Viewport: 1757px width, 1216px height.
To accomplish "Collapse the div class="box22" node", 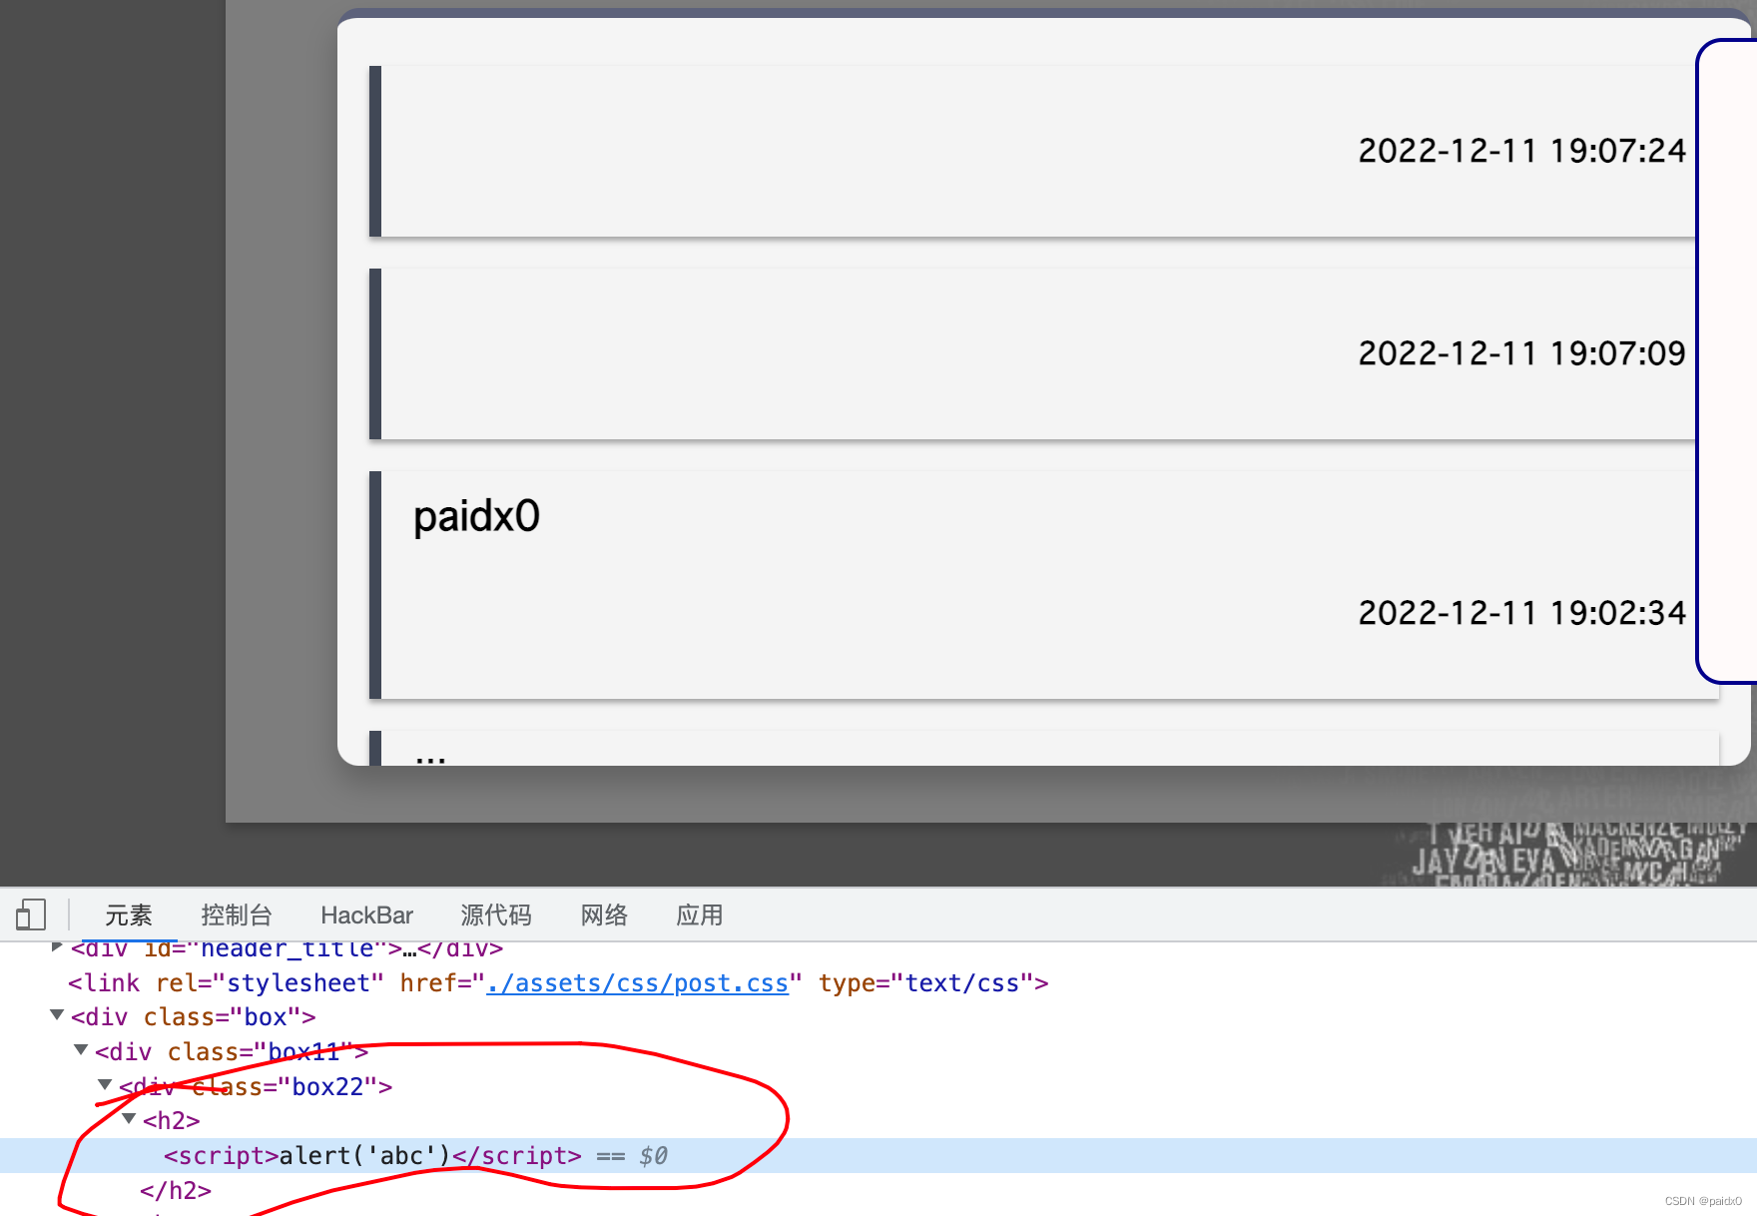I will point(105,1084).
